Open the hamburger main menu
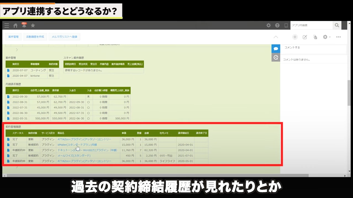Image resolution: width=353 pixels, height=198 pixels. [7, 26]
